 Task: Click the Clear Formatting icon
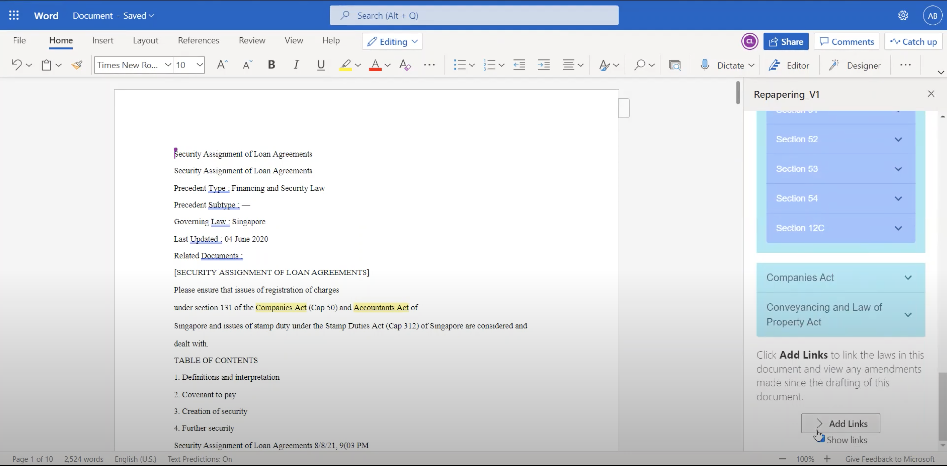coord(405,65)
